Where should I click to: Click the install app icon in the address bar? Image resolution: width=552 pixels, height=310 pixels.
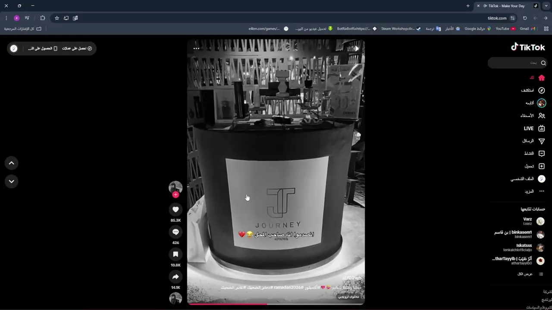tap(66, 18)
